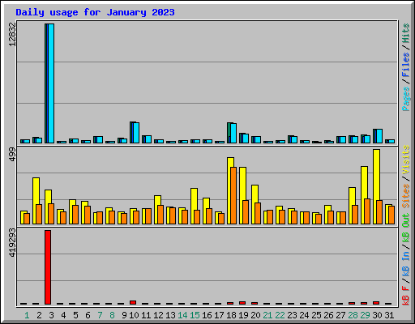
Task: Click green day label 28
Action: 353,315
